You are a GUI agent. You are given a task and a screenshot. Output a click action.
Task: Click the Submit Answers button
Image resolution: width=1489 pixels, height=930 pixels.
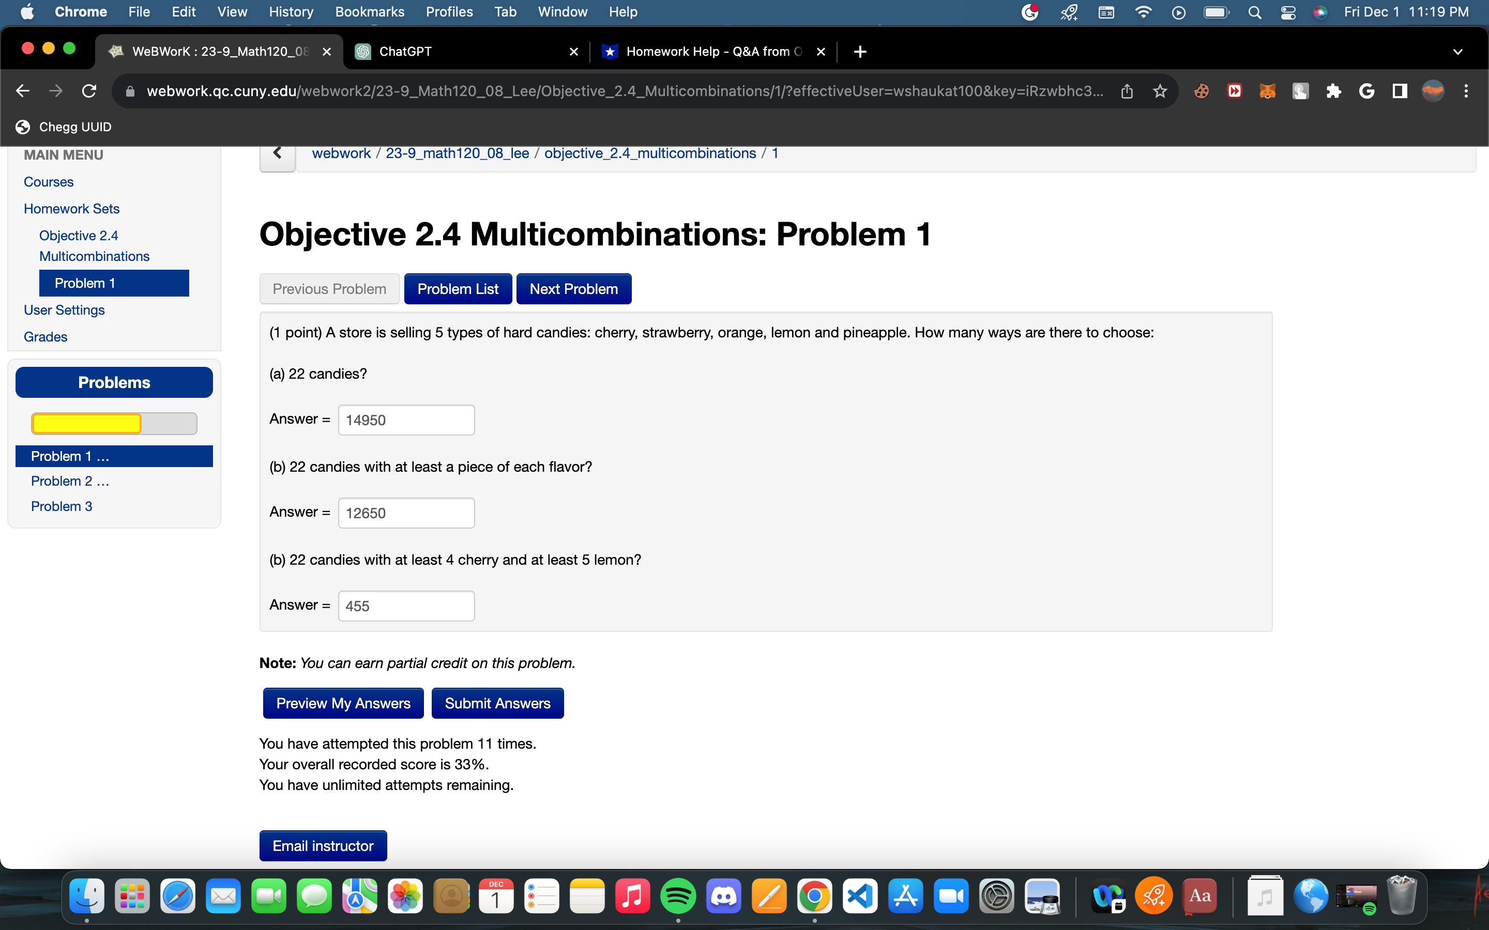497,703
